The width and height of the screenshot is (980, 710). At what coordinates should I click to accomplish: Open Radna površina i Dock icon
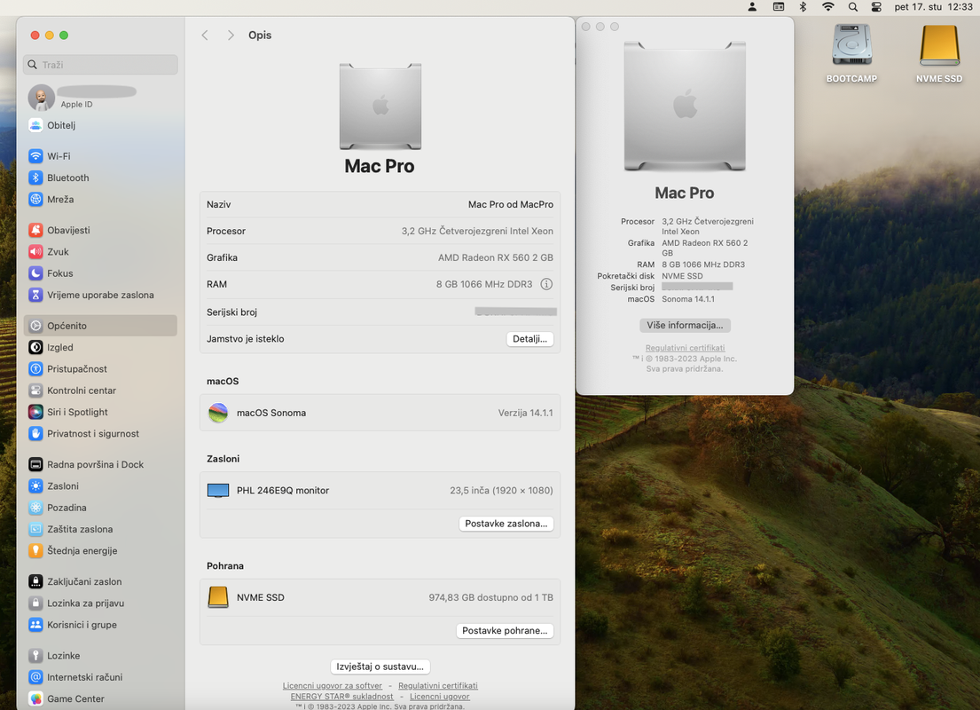coord(35,464)
